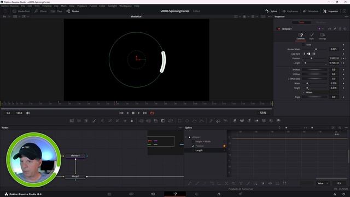Open the Fusion page in page bar
Screen dimensions: 350x197
coord(175,194)
